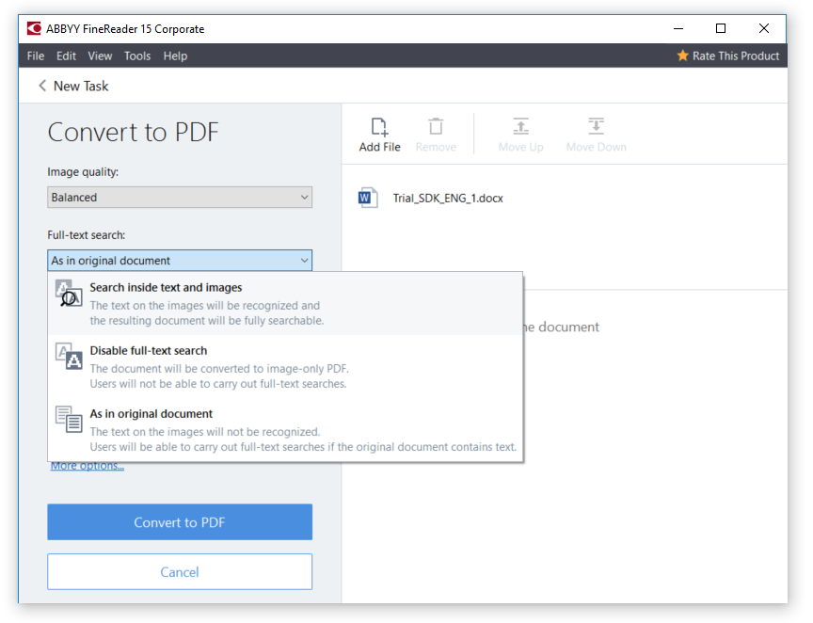The height and width of the screenshot is (623, 813).
Task: Click the Add File icon
Action: pos(379,126)
